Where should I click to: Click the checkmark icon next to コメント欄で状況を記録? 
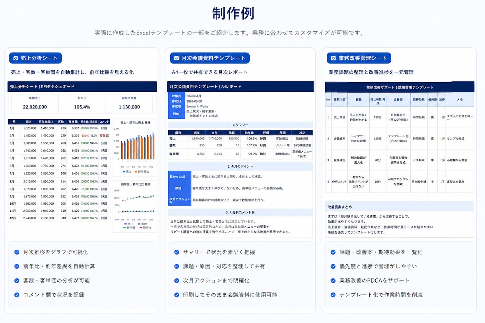17,295
